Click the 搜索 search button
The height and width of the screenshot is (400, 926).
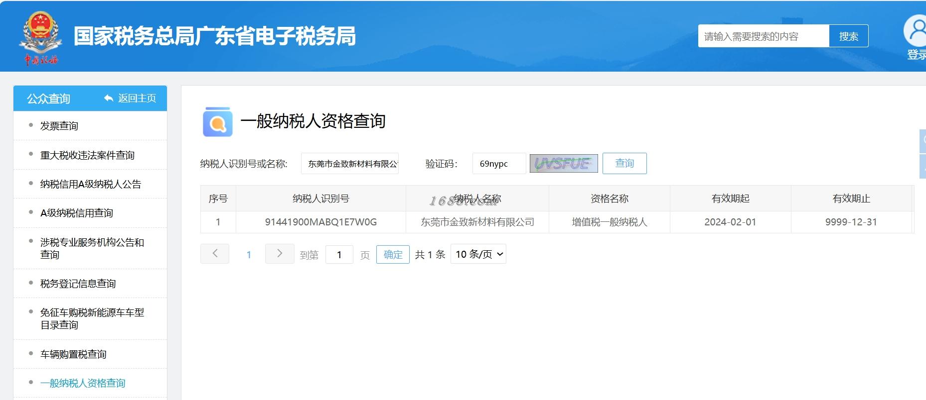[x=849, y=36]
